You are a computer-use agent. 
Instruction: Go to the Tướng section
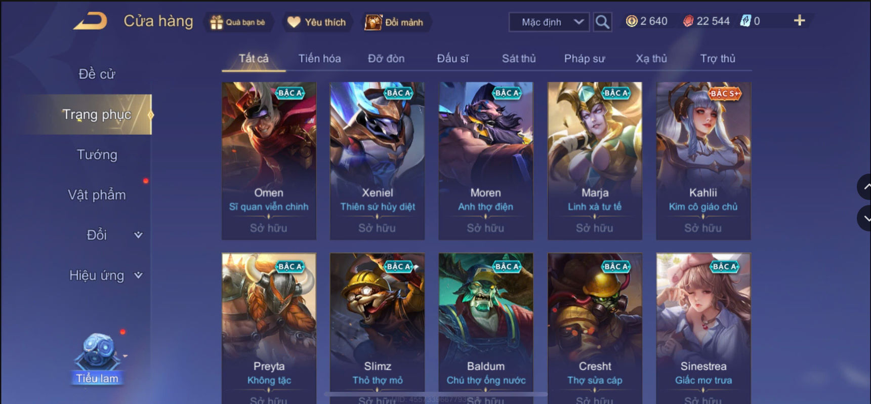pos(97,154)
